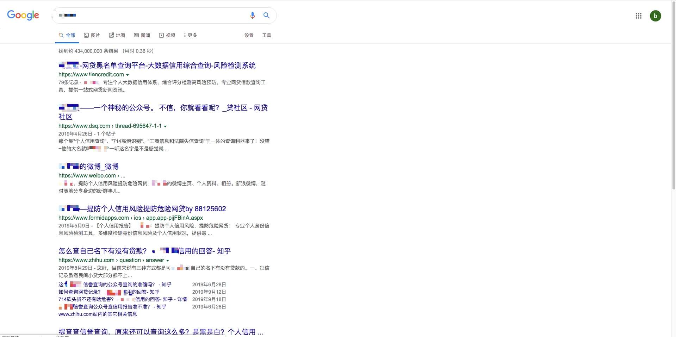Expand dropdown arrow beside zhihu.com URL
Image resolution: width=676 pixels, height=337 pixels.
[x=168, y=261]
